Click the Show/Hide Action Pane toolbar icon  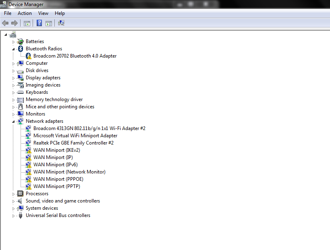(x=49, y=23)
